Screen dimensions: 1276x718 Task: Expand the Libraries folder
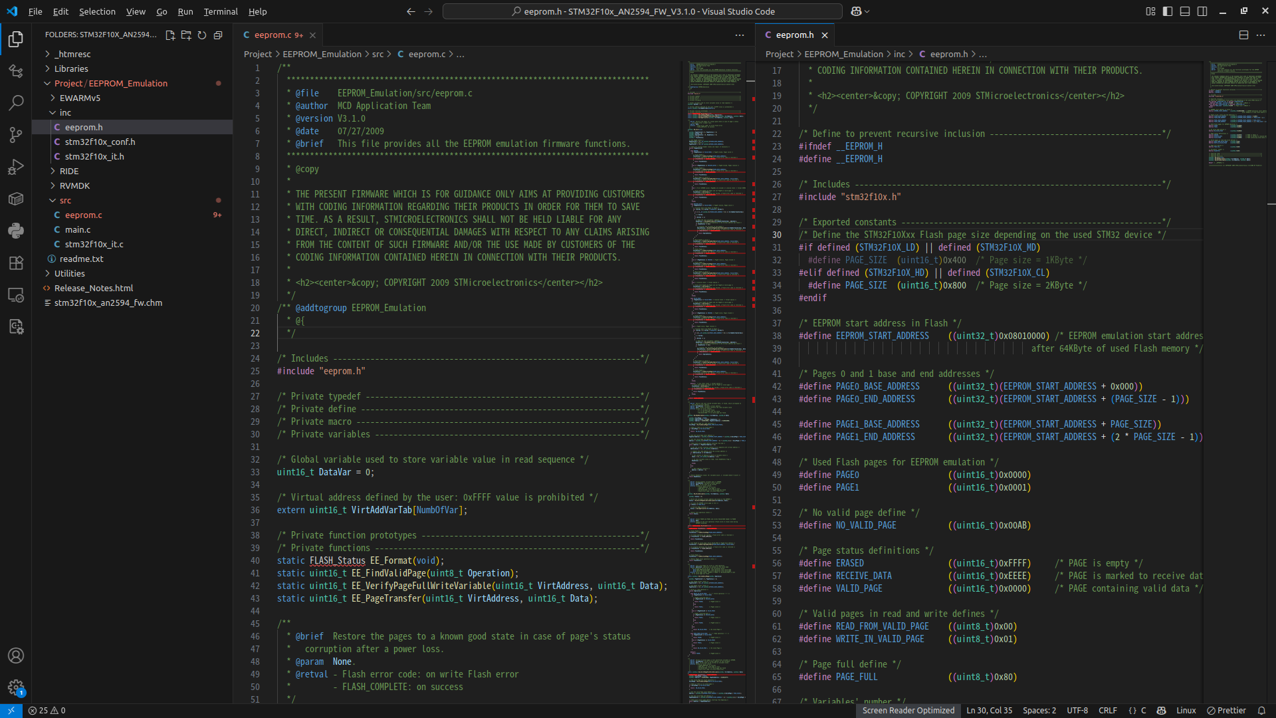coord(71,68)
